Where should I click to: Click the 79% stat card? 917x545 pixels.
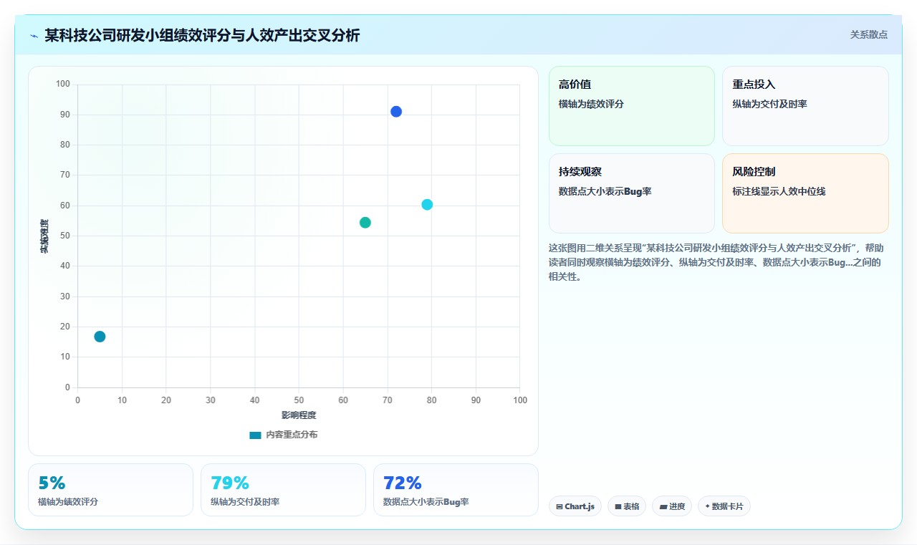[x=283, y=490]
